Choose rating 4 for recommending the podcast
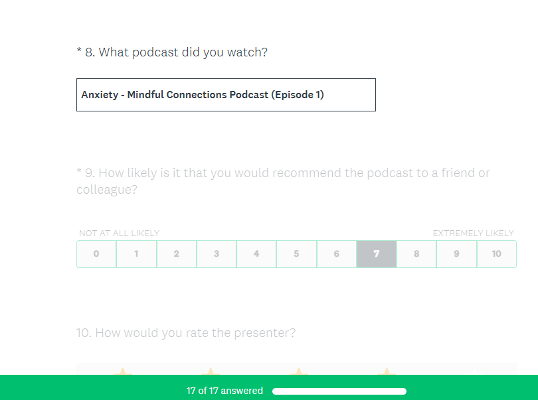Image resolution: width=538 pixels, height=400 pixels. (x=256, y=254)
